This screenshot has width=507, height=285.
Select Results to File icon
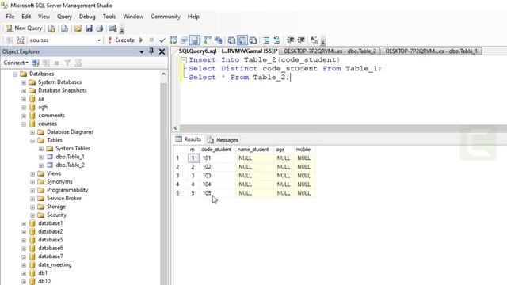pos(253,40)
